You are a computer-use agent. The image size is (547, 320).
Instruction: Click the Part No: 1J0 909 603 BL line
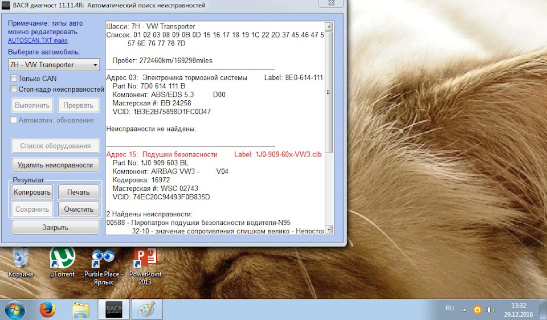point(150,163)
